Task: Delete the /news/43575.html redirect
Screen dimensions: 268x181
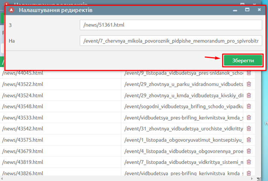Action: [249, 140]
